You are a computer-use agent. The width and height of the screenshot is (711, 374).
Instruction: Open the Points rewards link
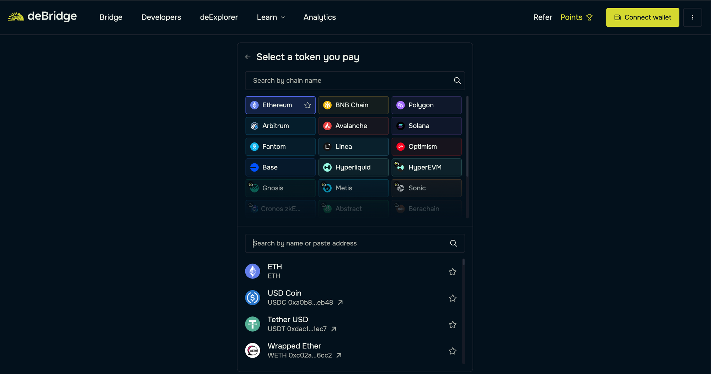click(576, 17)
